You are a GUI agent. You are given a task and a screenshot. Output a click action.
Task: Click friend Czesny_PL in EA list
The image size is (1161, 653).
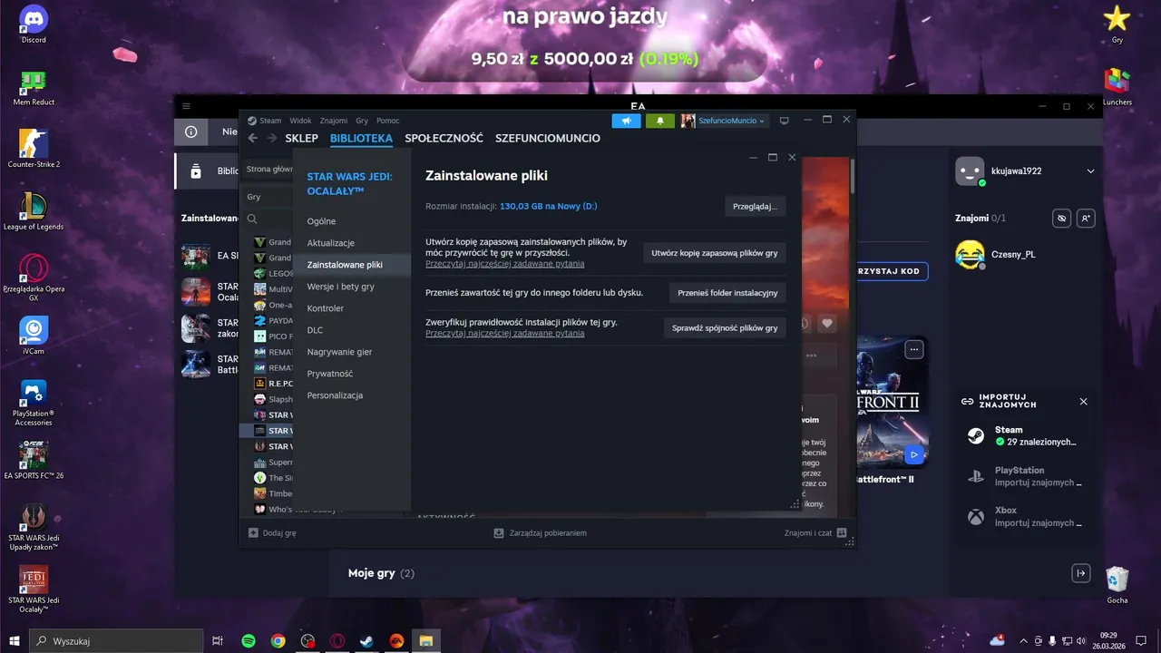(x=1025, y=254)
